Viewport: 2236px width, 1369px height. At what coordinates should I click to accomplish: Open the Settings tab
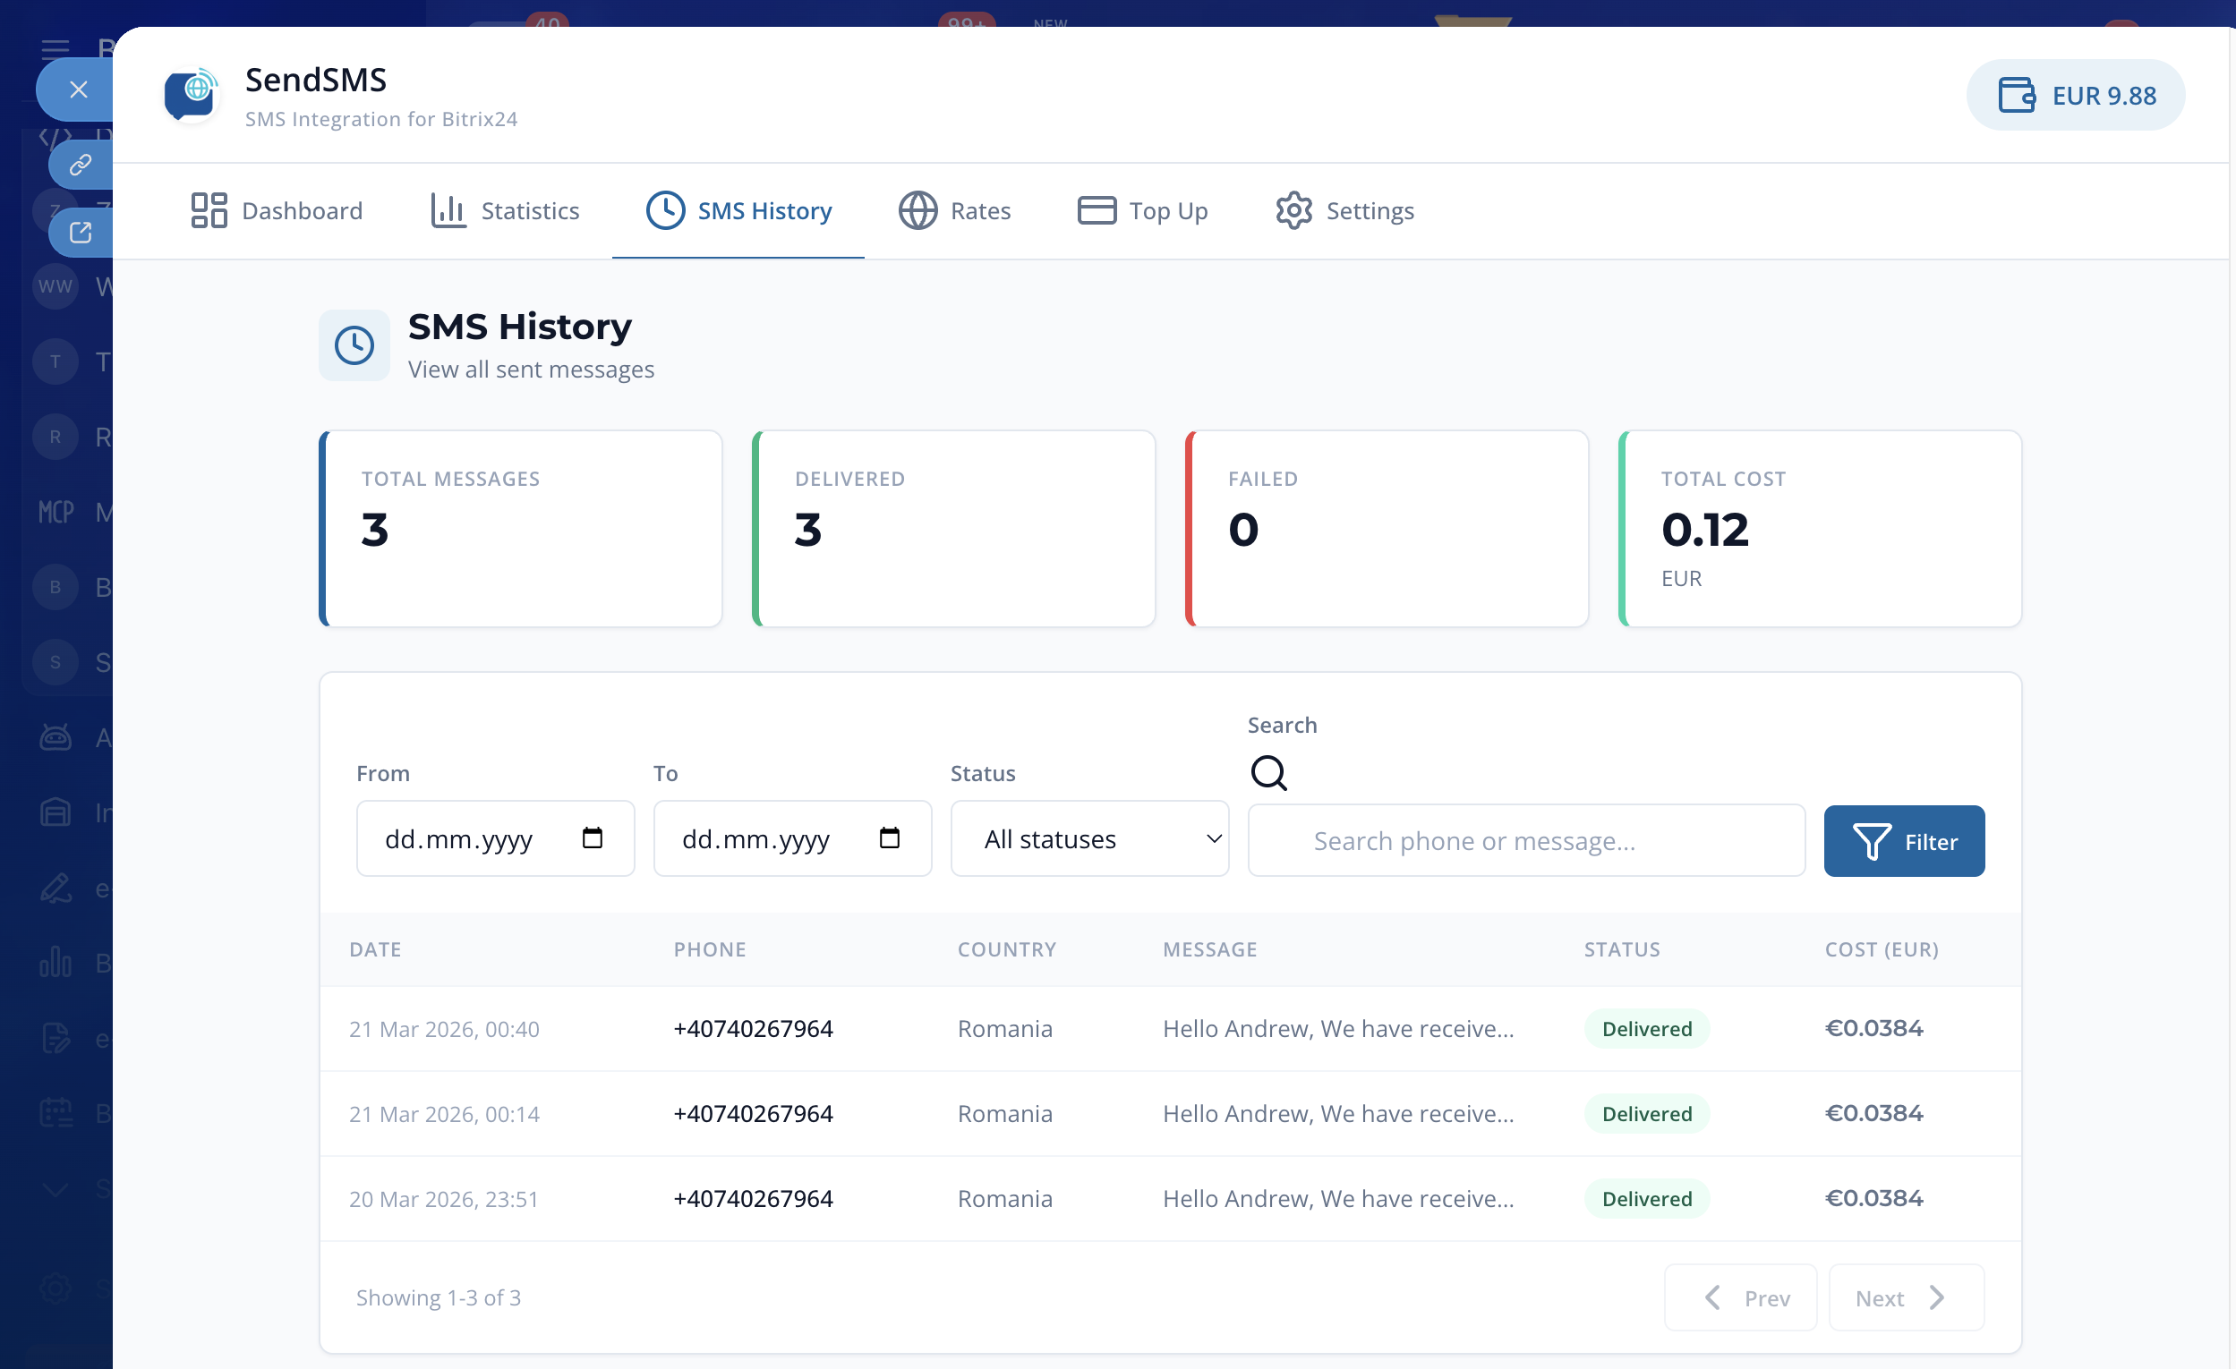tap(1344, 210)
